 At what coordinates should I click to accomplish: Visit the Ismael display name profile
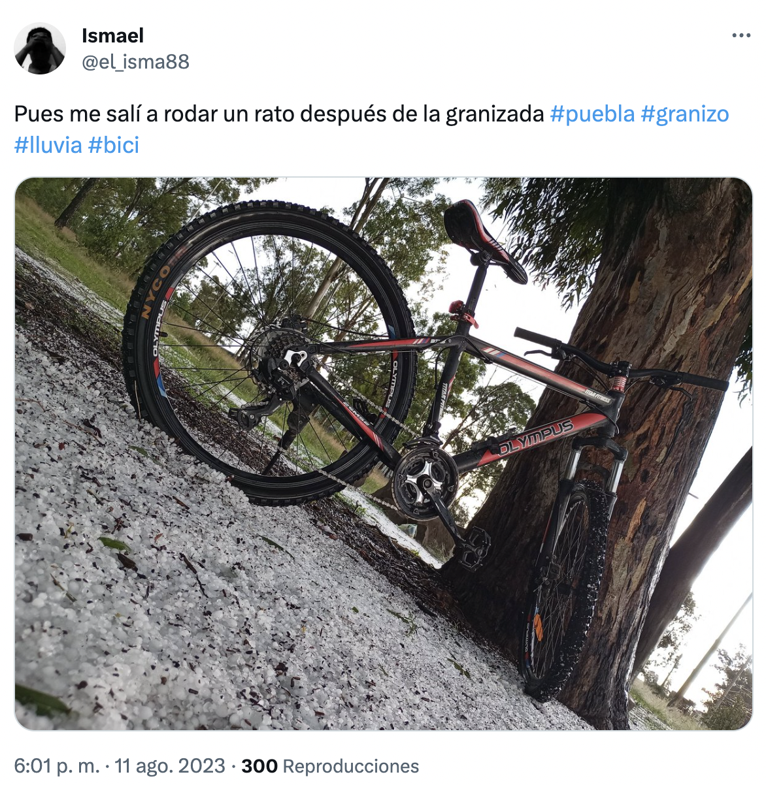(112, 36)
